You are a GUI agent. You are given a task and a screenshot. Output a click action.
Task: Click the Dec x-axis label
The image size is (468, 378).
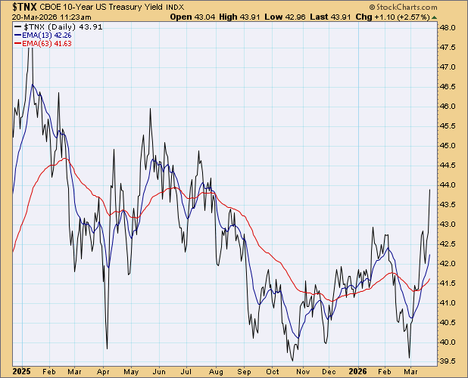tap(329, 372)
